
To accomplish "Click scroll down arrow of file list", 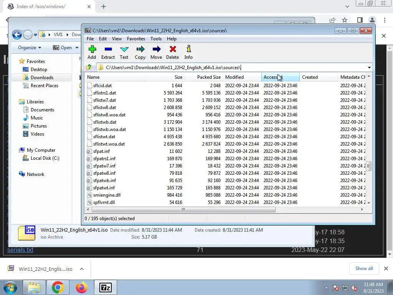I will [369, 203].
